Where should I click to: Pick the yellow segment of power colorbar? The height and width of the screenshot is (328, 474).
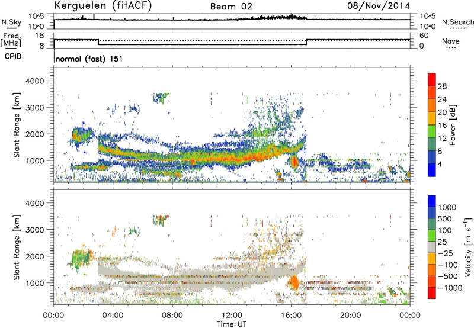(x=432, y=118)
